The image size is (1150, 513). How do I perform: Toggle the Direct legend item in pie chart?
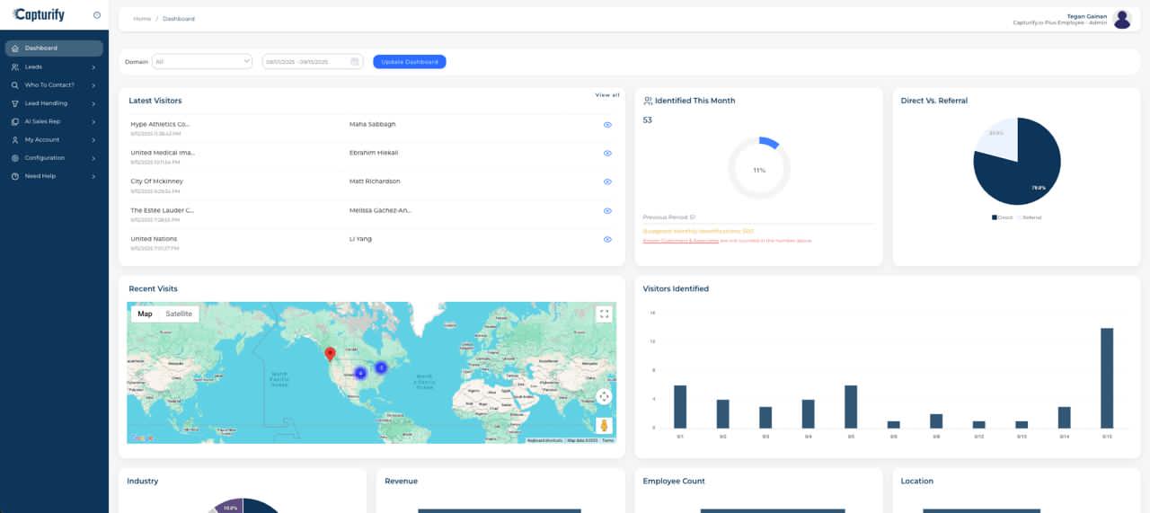coord(1002,217)
